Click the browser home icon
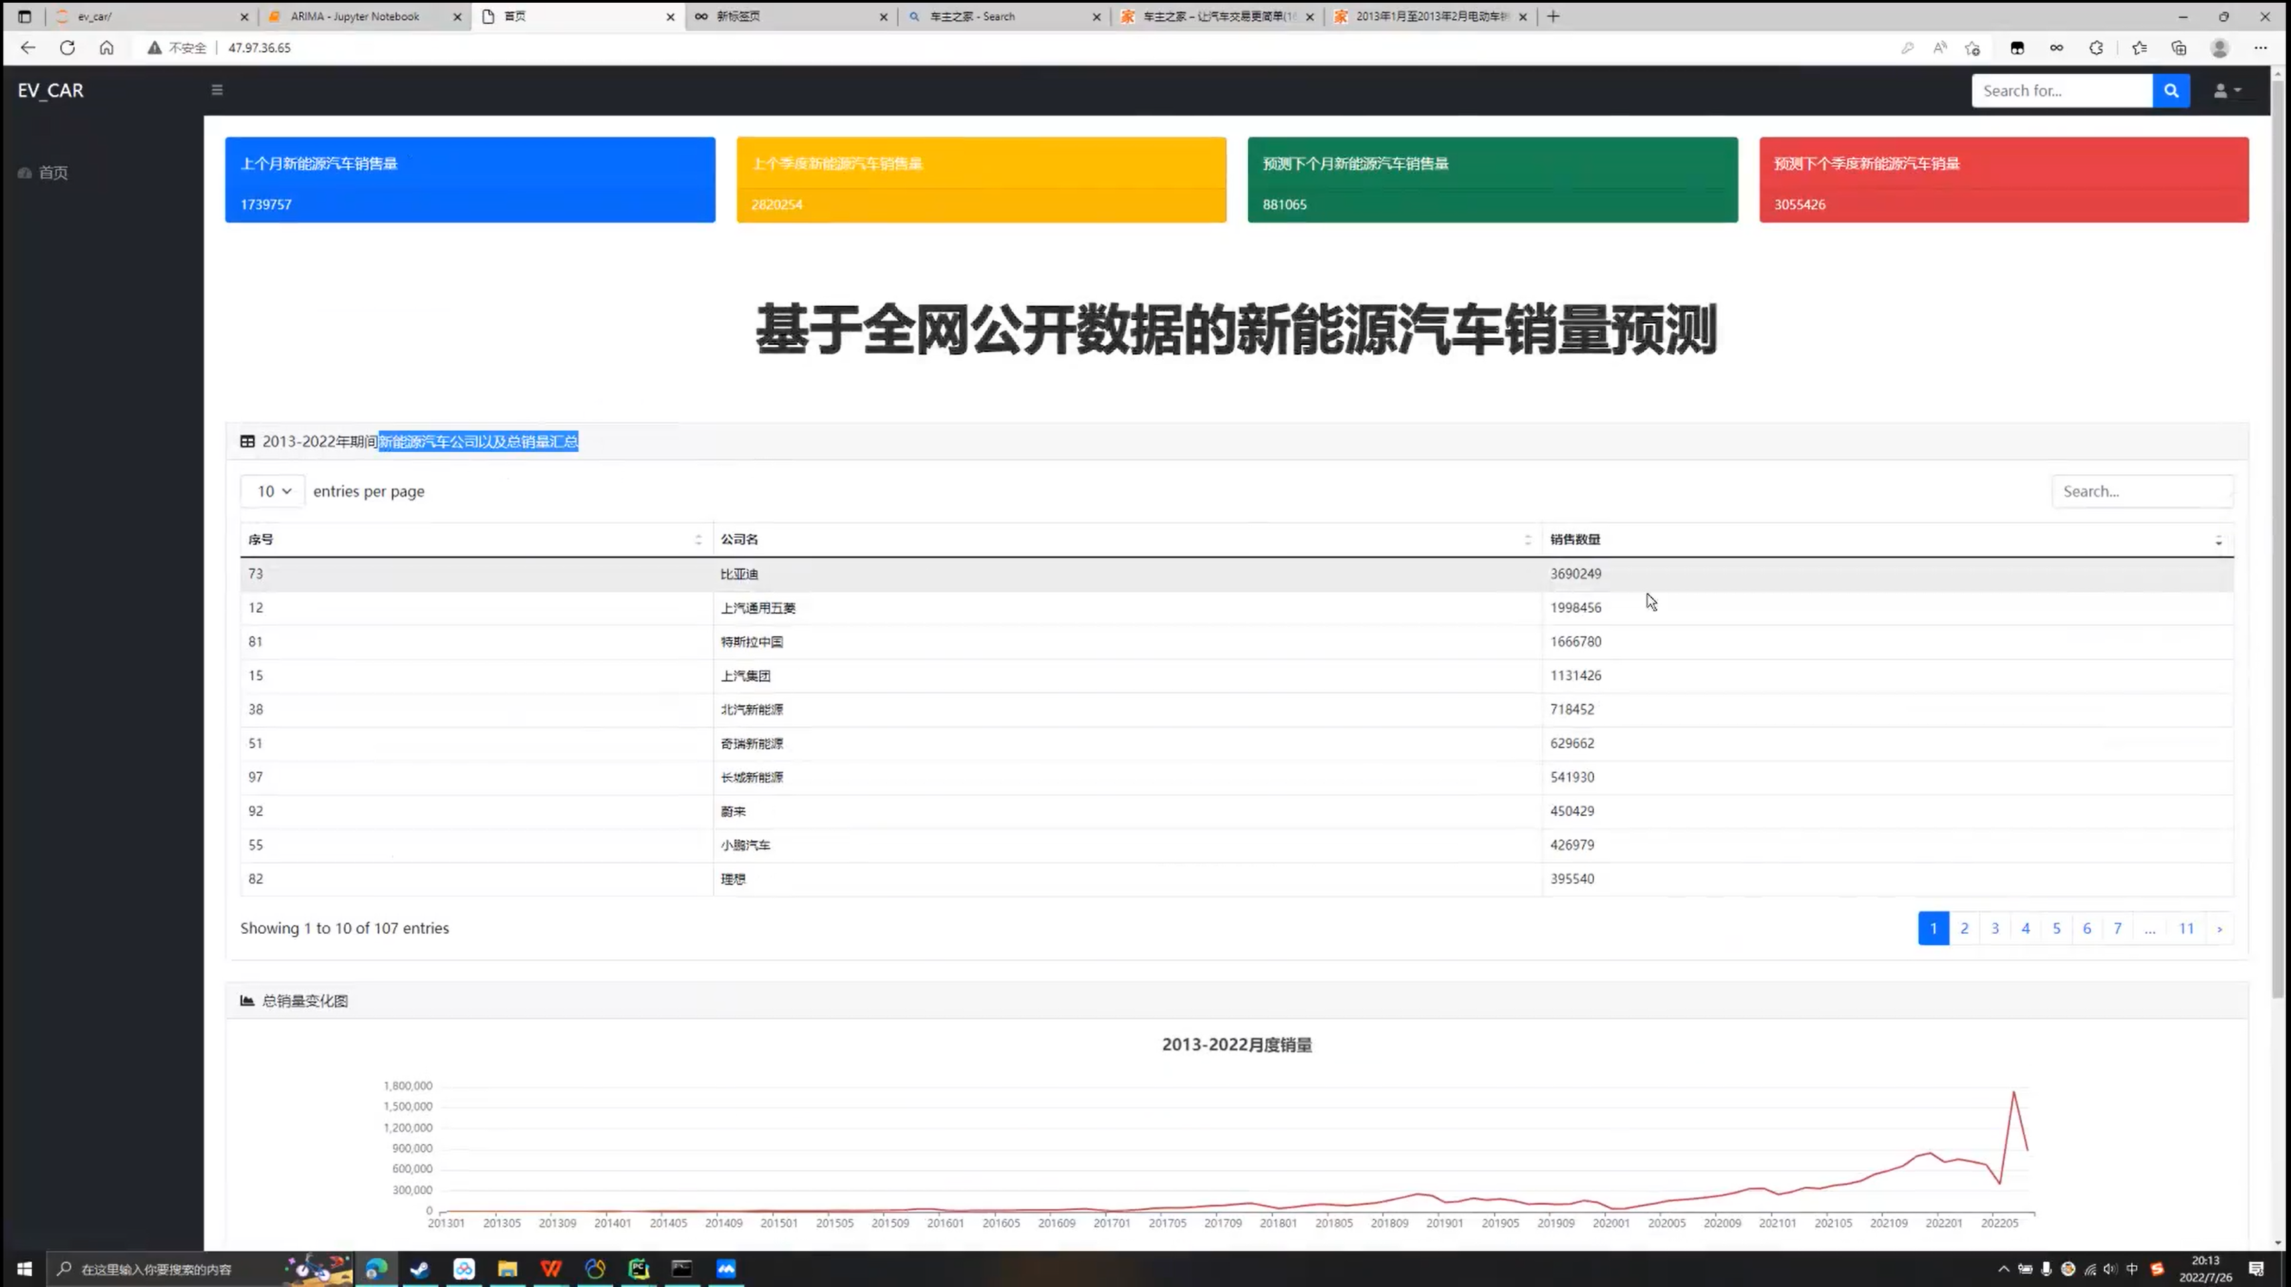 [107, 48]
